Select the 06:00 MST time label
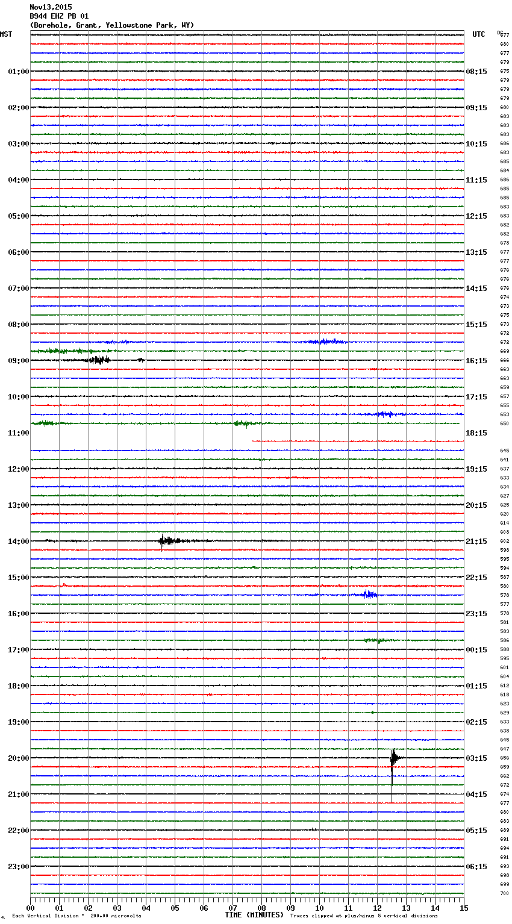The width and height of the screenshot is (512, 924). pyautogui.click(x=19, y=252)
